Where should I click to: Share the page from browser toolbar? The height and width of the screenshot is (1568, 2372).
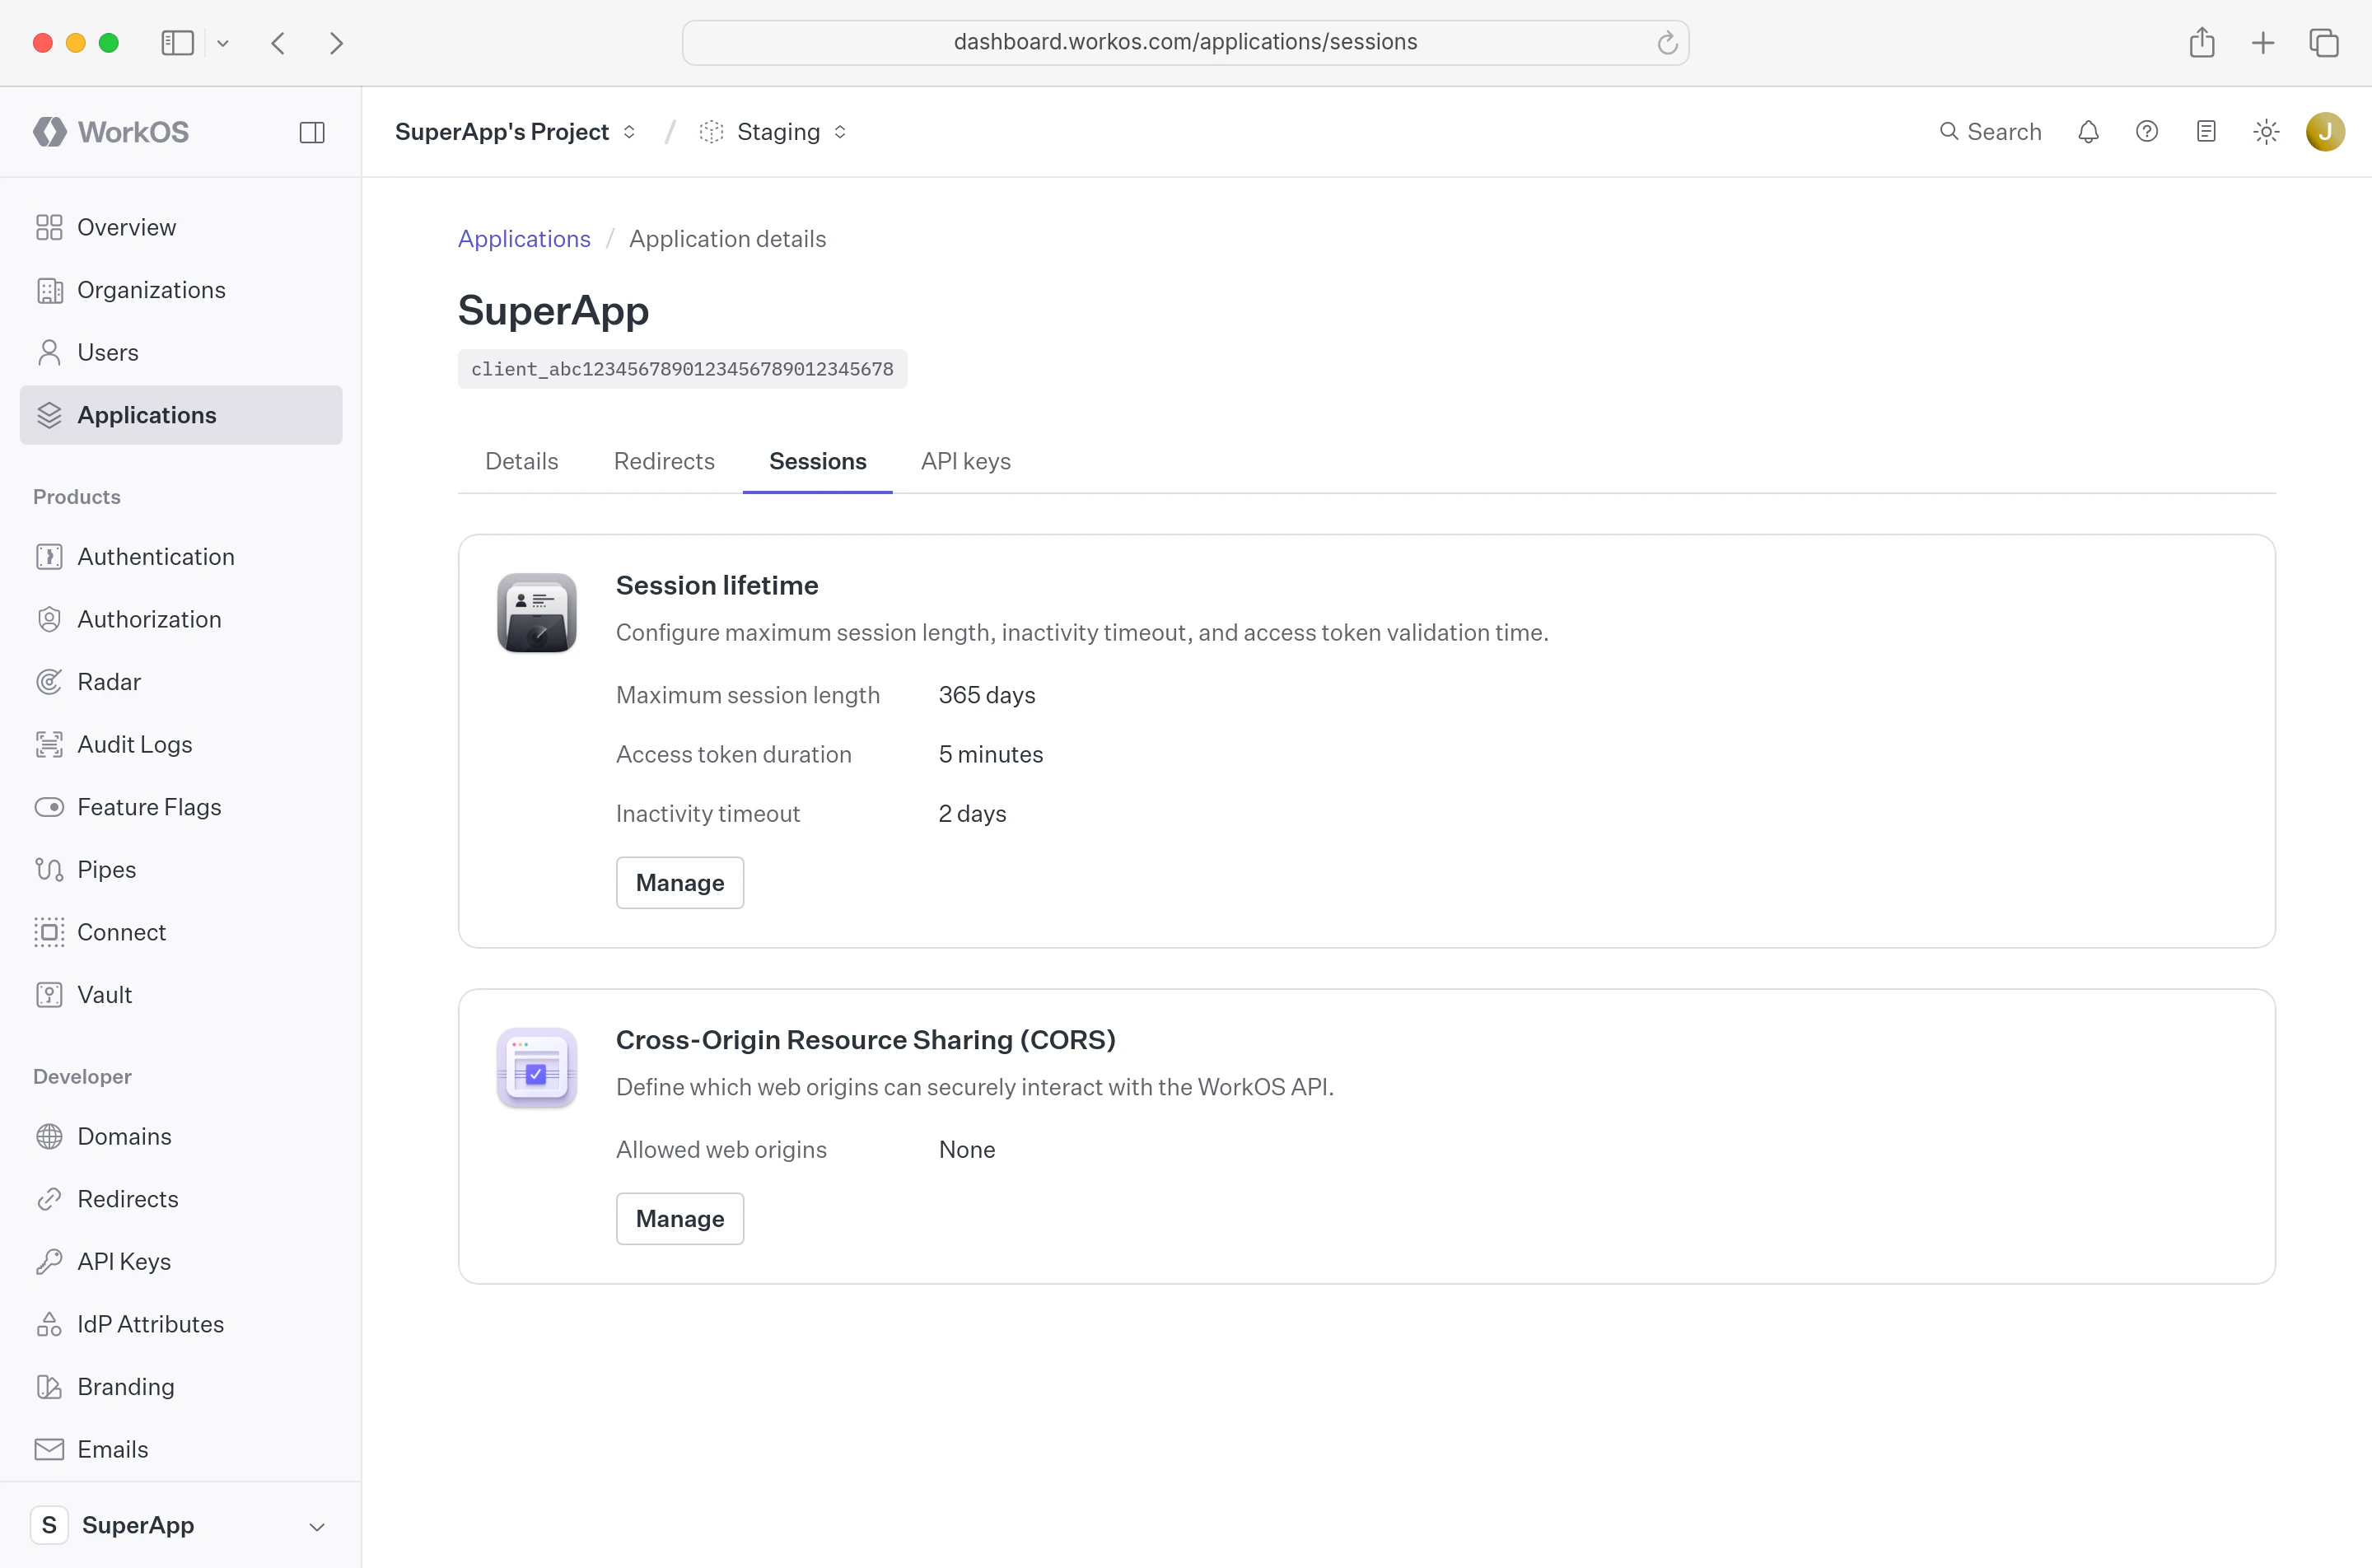click(x=2202, y=42)
